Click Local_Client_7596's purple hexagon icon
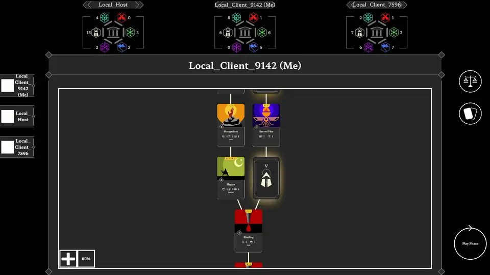 coord(369,47)
